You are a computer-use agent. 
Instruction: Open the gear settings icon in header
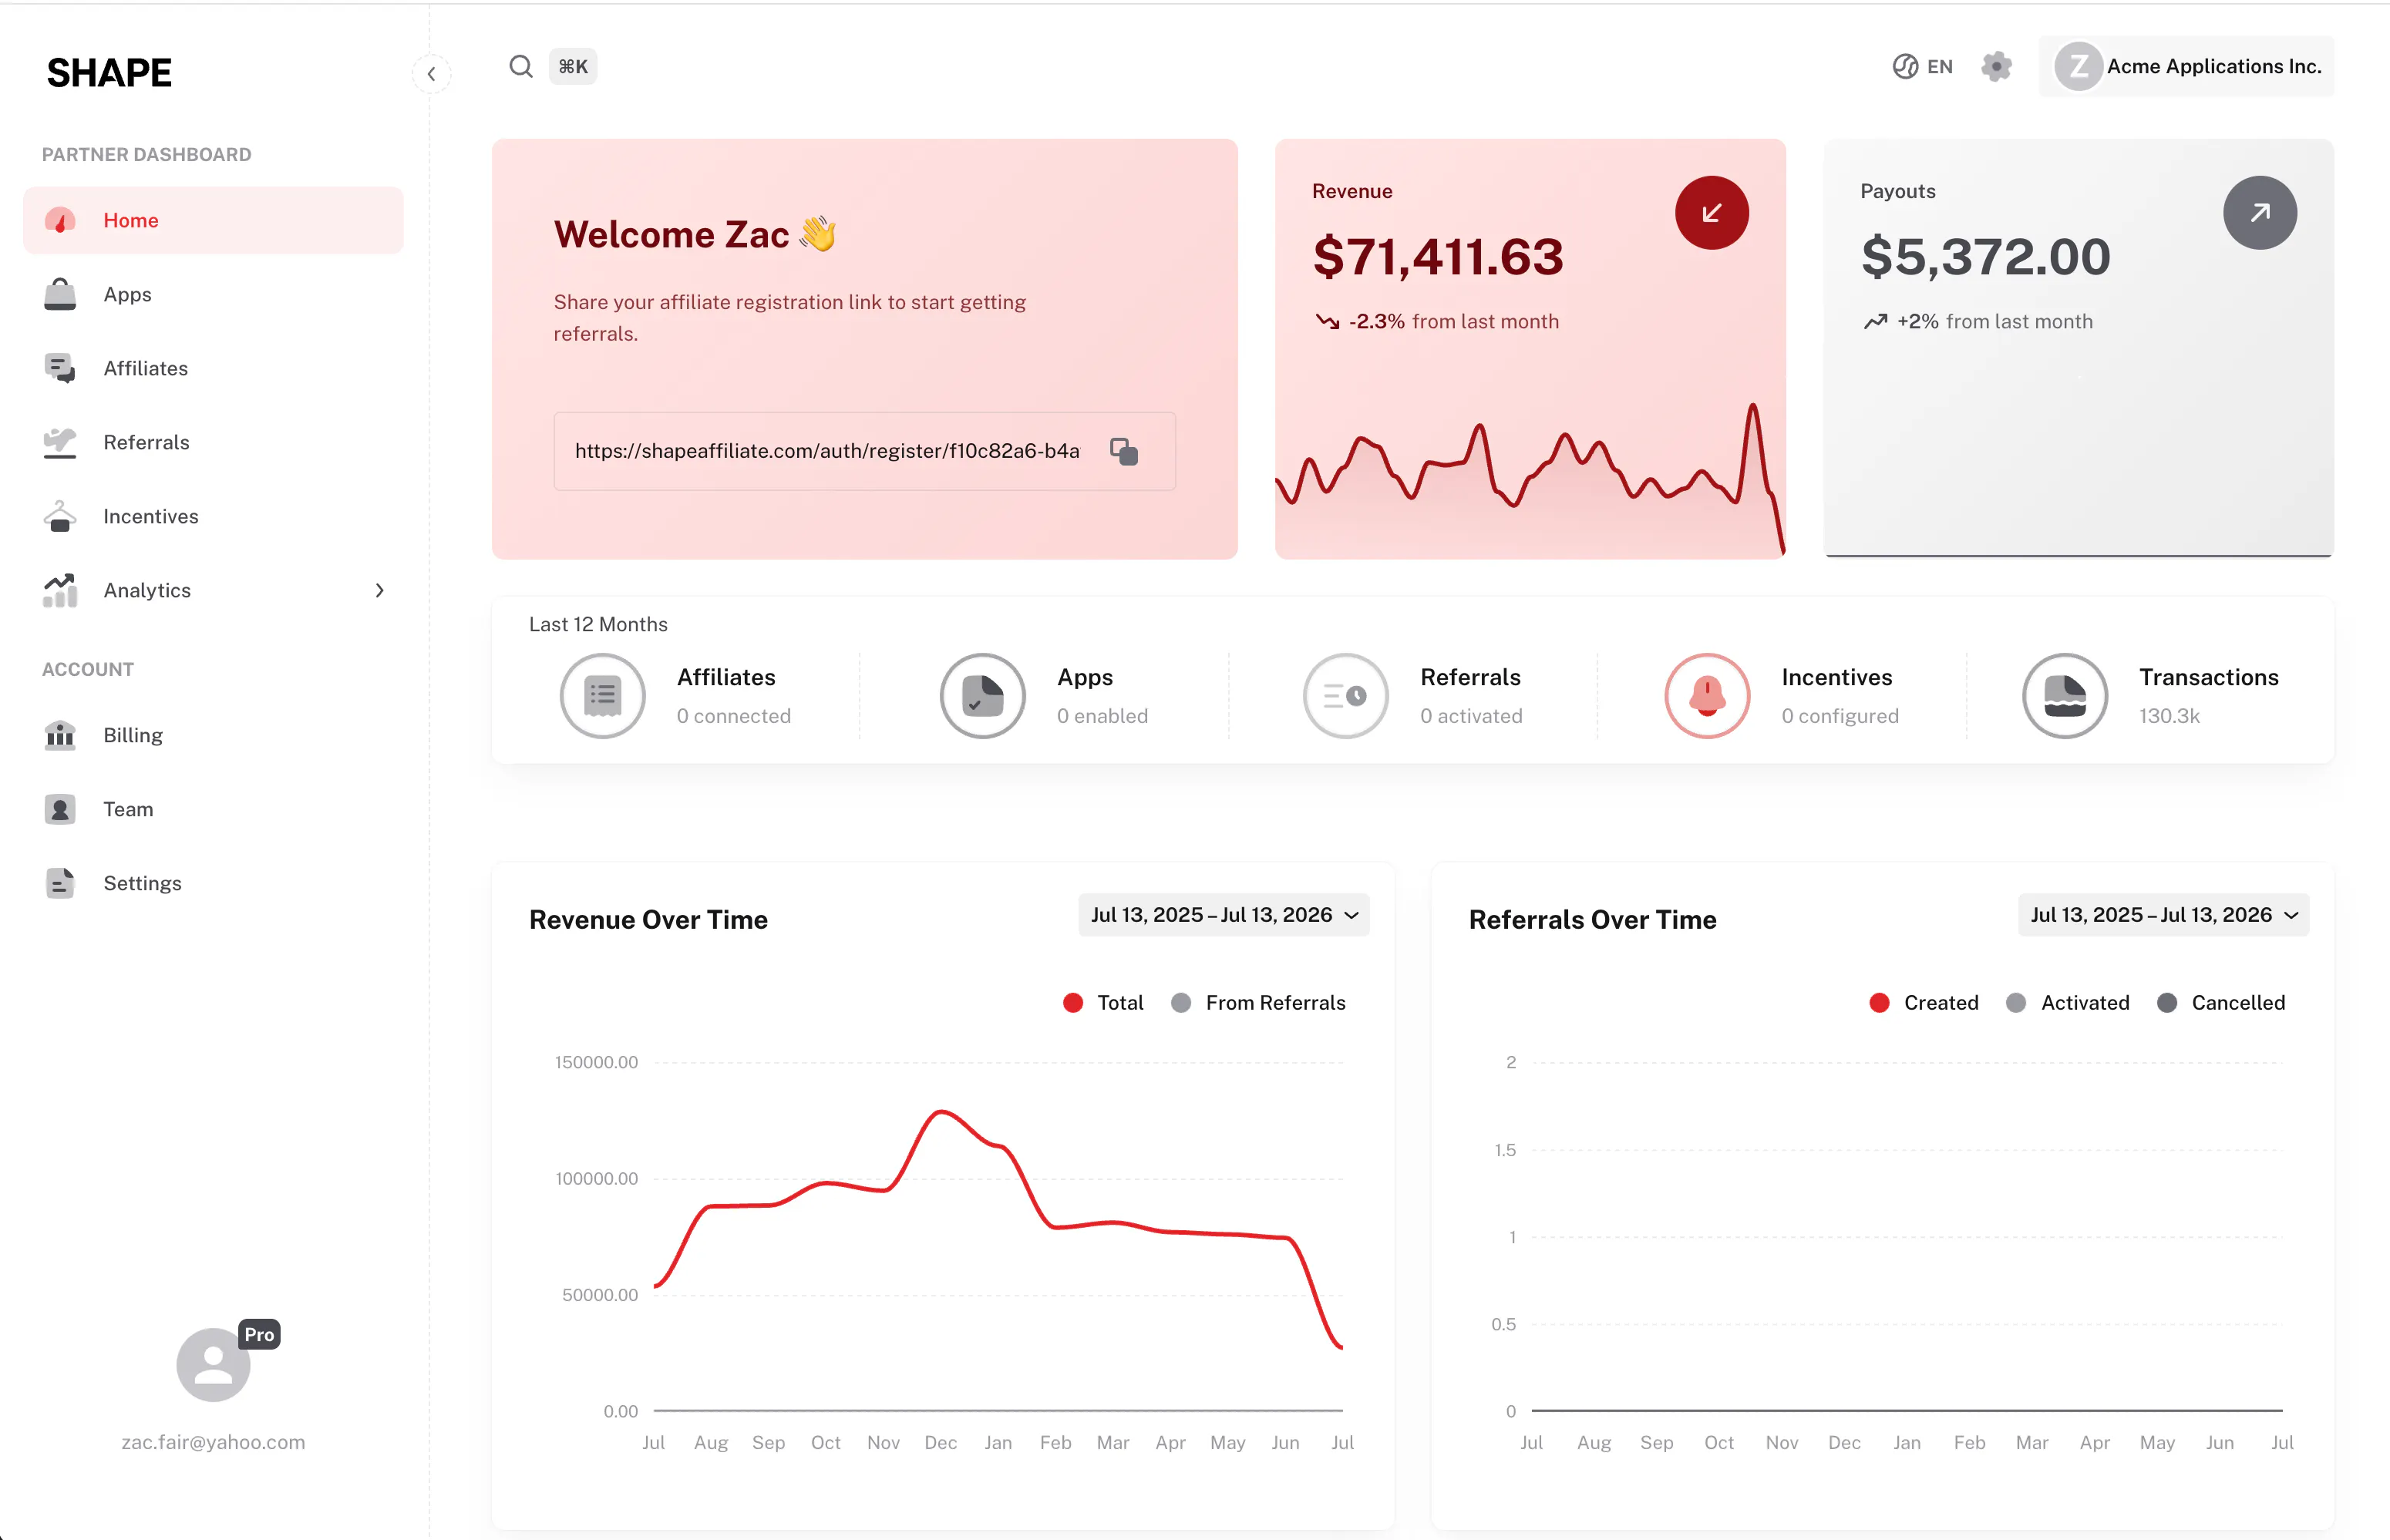[x=1996, y=66]
